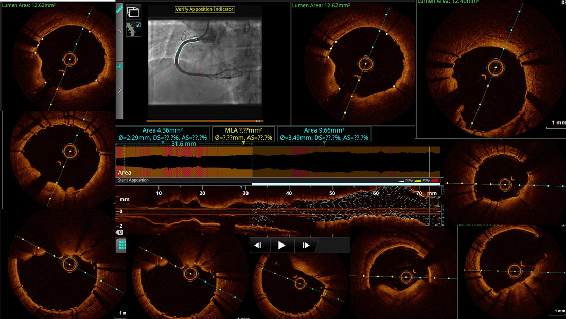Image resolution: width=566 pixels, height=319 pixels.
Task: Click the angiogram progress bar
Action: point(204,121)
